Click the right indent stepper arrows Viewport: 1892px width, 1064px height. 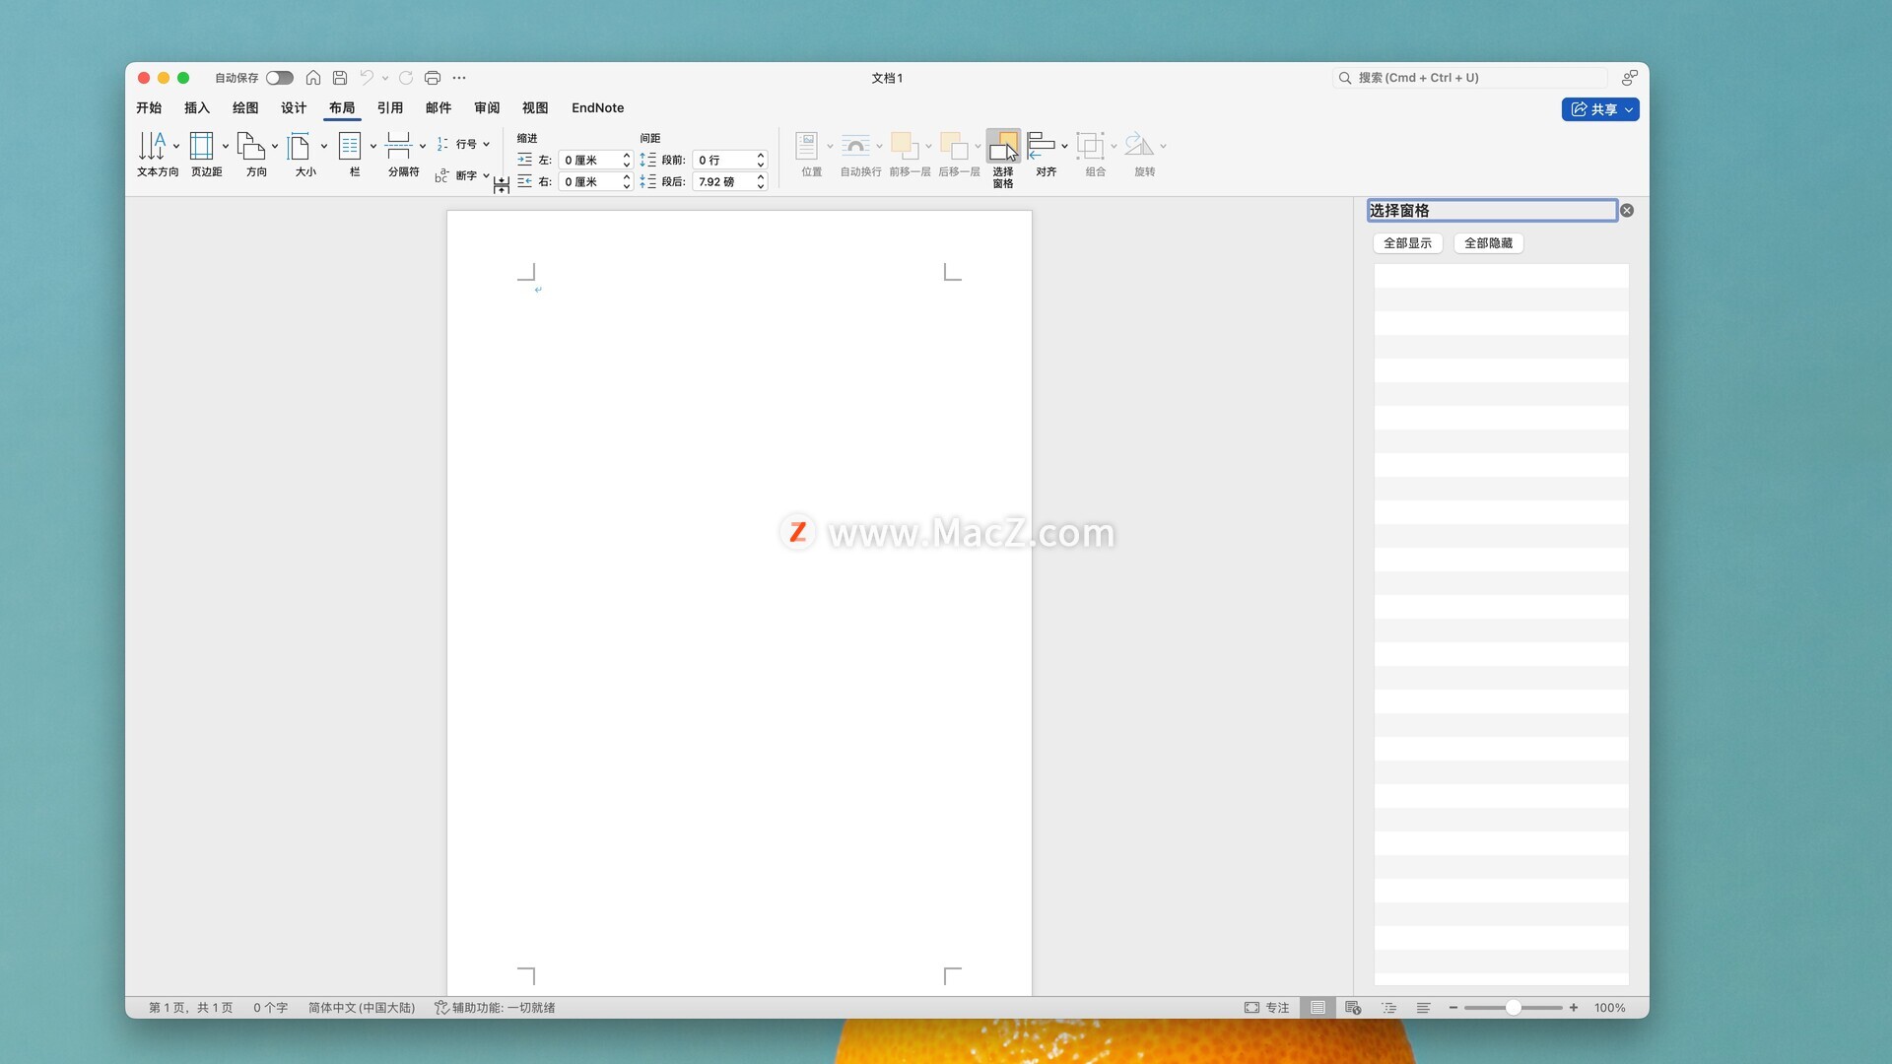[627, 181]
